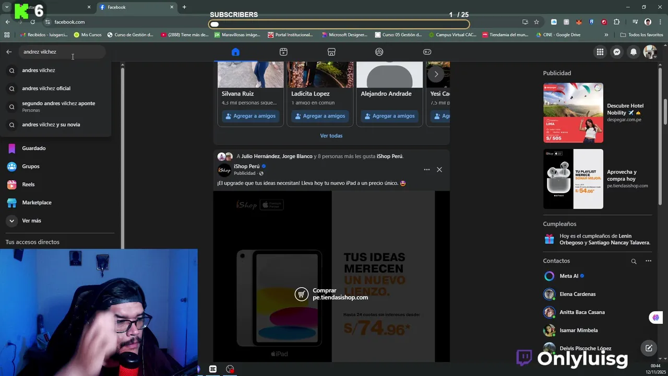Click the 'Comprar' cart icon on the ad
Image resolution: width=668 pixels, height=376 pixels.
coord(302,295)
